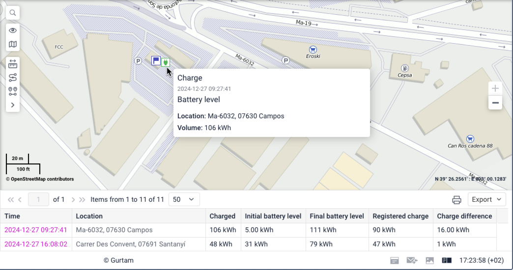Open the 2024-12-27 09:27:41 time link

tap(36, 230)
